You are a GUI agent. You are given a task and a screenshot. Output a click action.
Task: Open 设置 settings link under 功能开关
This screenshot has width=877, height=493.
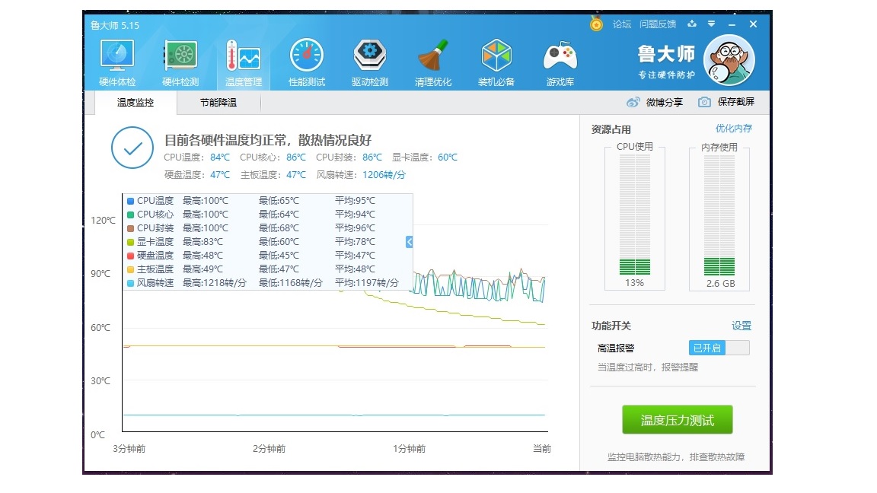(741, 326)
